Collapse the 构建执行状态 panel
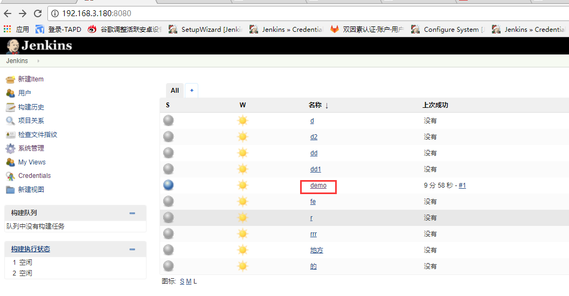 pyautogui.click(x=132, y=250)
